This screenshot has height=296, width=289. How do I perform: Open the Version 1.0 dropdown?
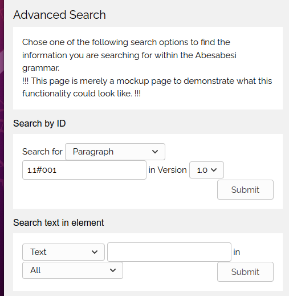click(206, 170)
